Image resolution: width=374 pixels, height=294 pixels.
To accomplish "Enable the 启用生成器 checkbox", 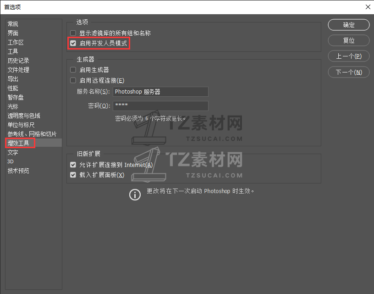I will 73,70.
